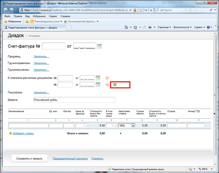The height and width of the screenshot is (173, 219).
Task: Open the Правка menu
Action: point(18,16)
